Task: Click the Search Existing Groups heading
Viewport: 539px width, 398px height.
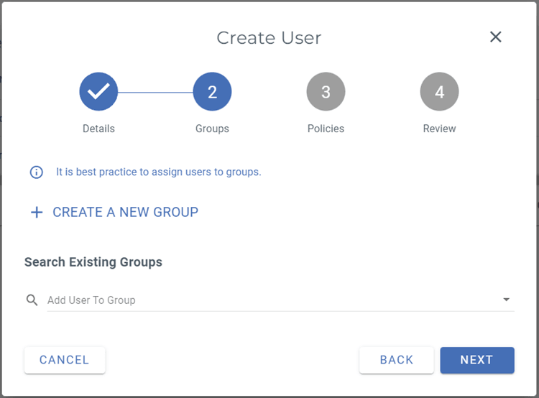Action: pyautogui.click(x=93, y=262)
